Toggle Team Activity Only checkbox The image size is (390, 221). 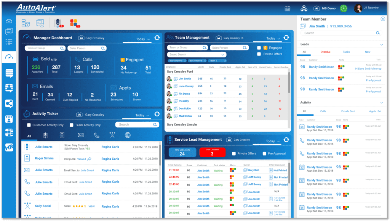point(72,125)
